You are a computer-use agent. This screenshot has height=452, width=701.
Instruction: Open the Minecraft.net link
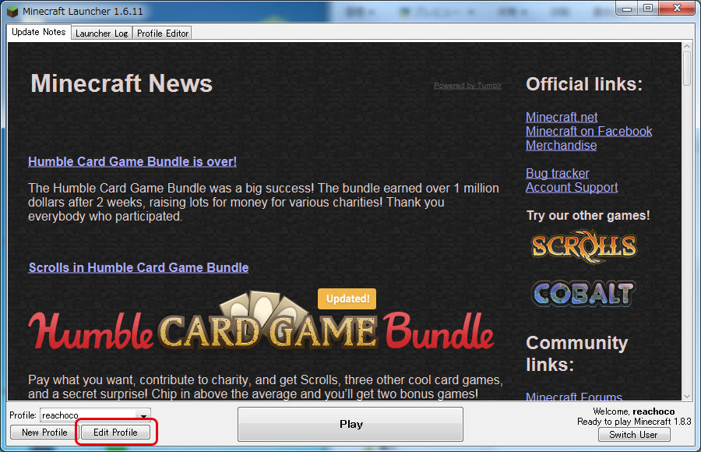562,117
